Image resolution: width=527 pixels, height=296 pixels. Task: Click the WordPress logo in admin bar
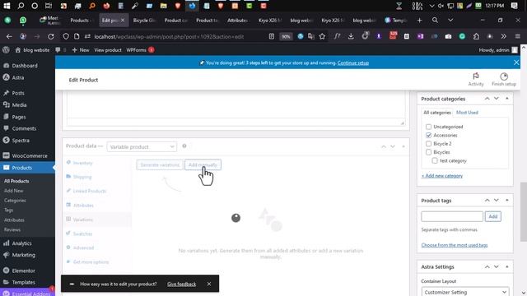pos(6,50)
